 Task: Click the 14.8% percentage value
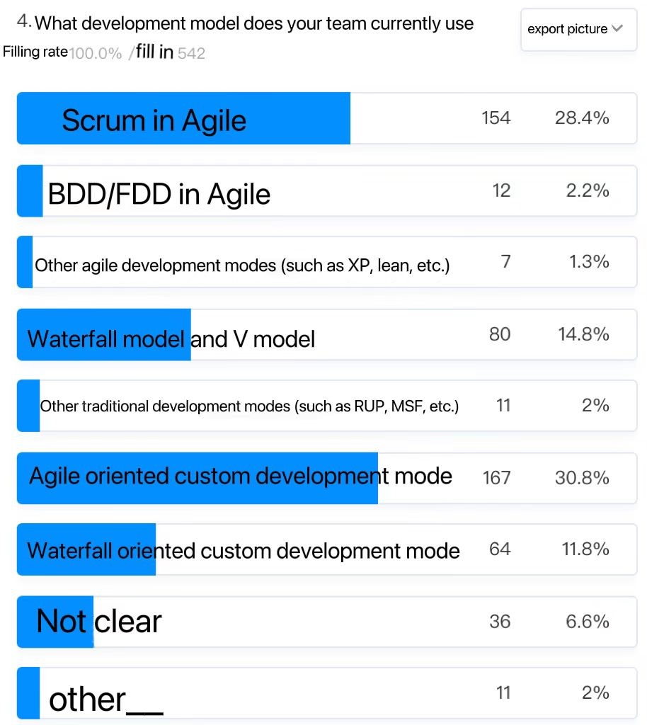(583, 334)
